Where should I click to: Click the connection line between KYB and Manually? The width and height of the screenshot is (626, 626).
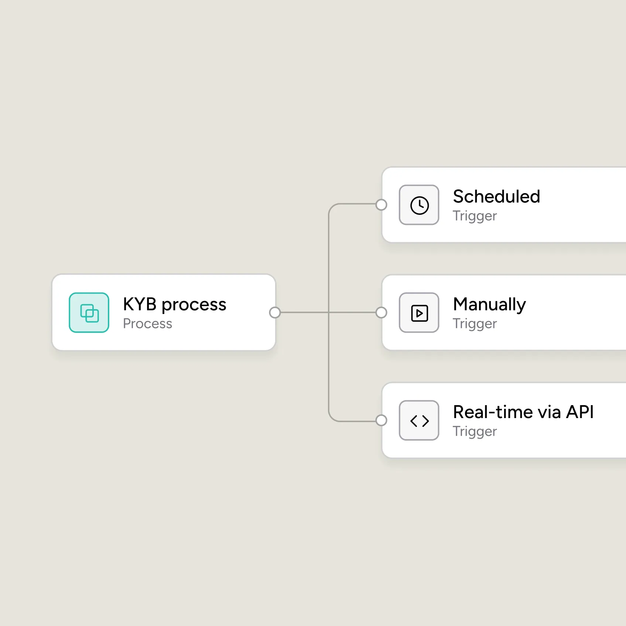(x=328, y=312)
